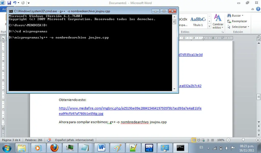This screenshot has width=261, height=153.
Task: Open Windows Explorer from the taskbar
Action: point(22,148)
